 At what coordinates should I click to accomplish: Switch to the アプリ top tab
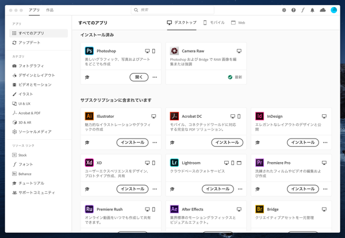[x=34, y=10]
